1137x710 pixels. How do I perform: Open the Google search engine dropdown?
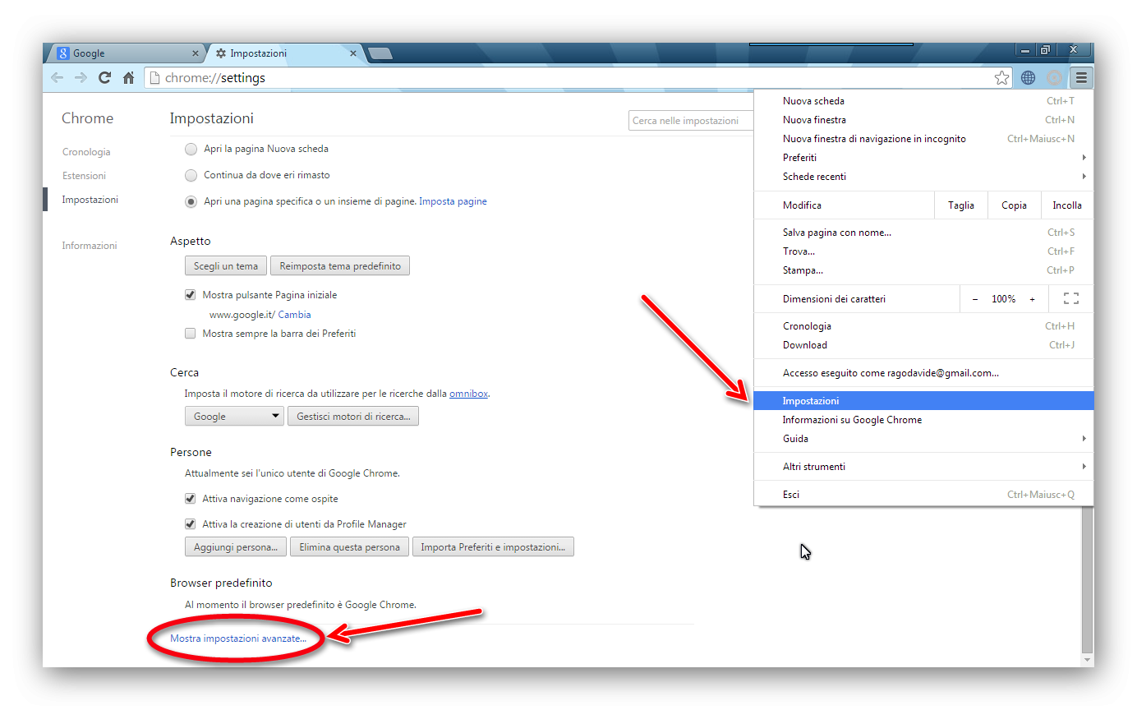[x=234, y=417]
